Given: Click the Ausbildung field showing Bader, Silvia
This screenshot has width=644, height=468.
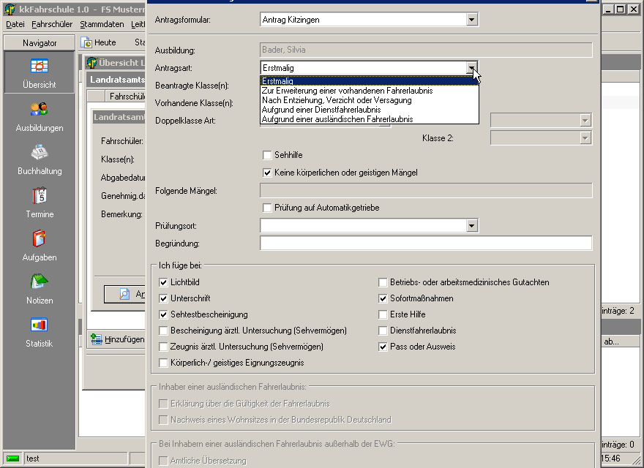Looking at the screenshot, I should coord(426,50).
